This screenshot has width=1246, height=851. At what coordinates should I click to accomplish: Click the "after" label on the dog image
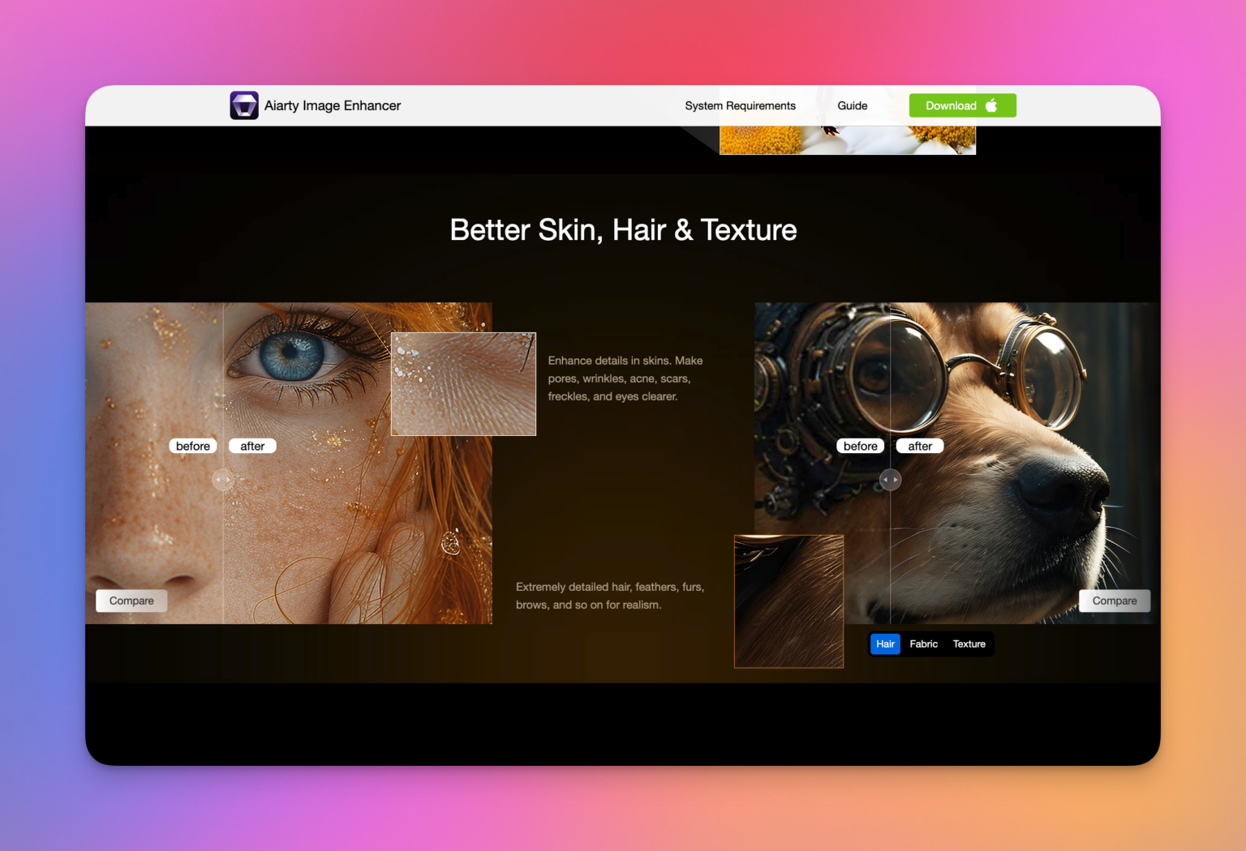[920, 446]
